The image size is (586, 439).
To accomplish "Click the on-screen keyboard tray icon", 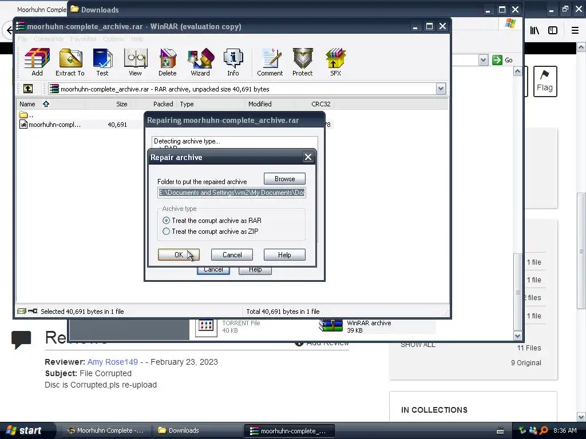I will 500,431.
